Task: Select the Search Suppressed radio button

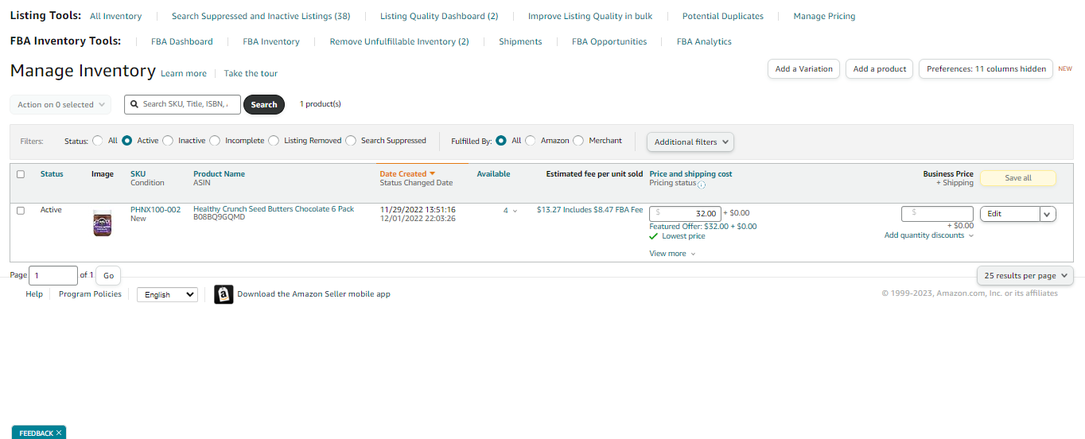Action: click(x=351, y=141)
